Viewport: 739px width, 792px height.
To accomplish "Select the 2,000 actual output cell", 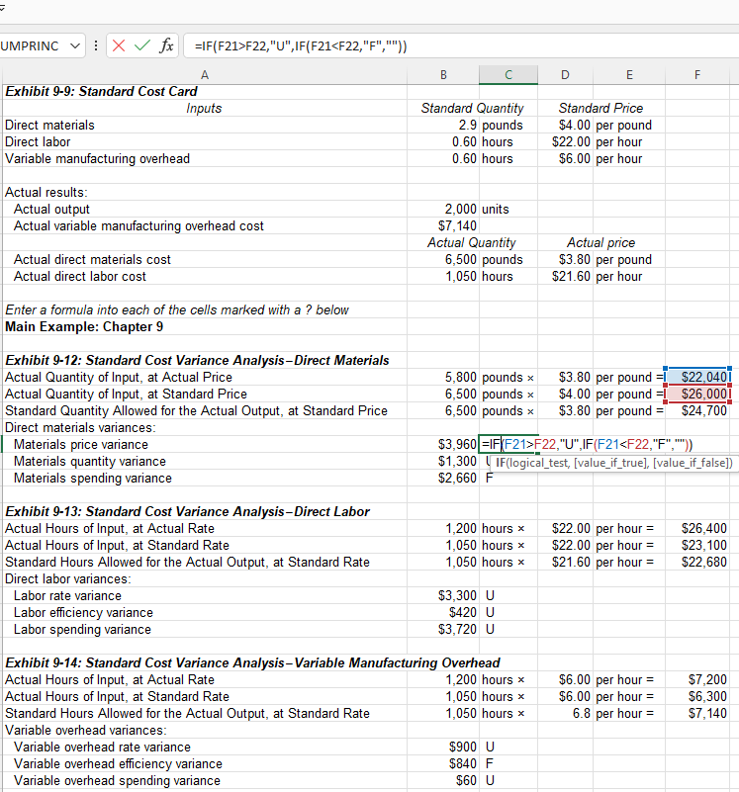I will coord(443,209).
